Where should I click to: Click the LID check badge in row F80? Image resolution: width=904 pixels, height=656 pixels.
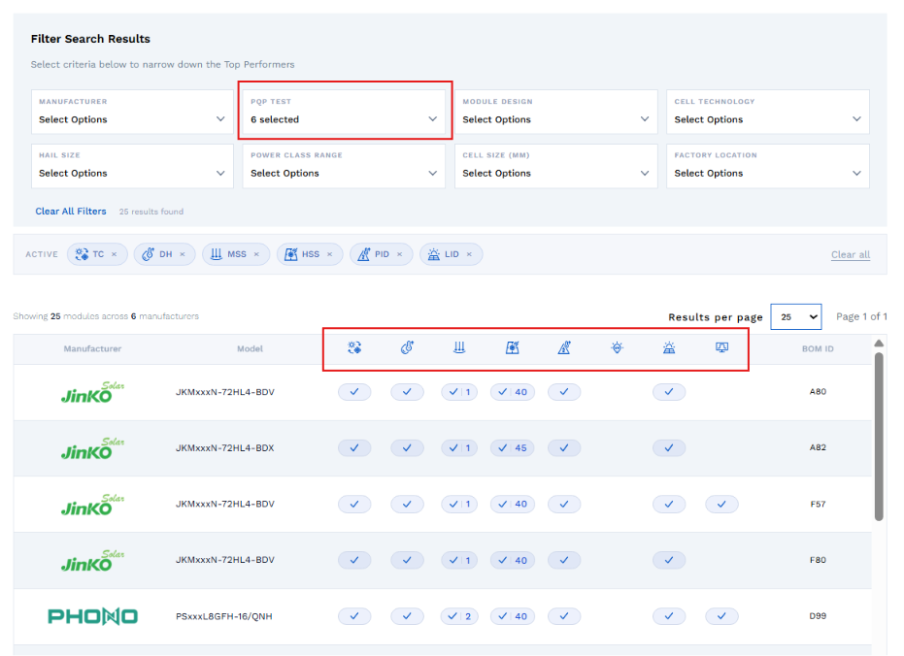tap(669, 560)
